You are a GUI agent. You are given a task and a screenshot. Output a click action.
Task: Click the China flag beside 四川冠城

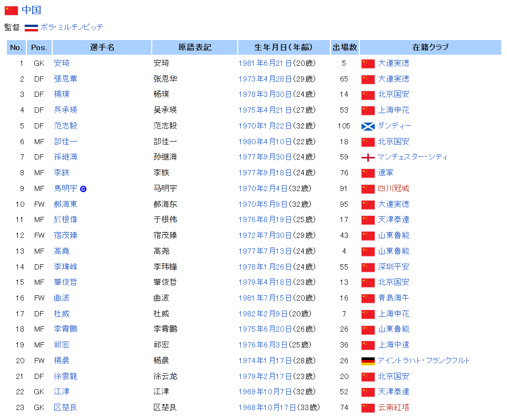[368, 189]
